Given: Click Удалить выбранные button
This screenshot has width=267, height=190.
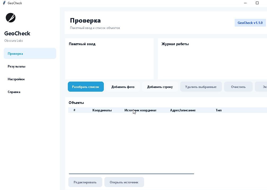Looking at the screenshot, I should click(x=201, y=87).
